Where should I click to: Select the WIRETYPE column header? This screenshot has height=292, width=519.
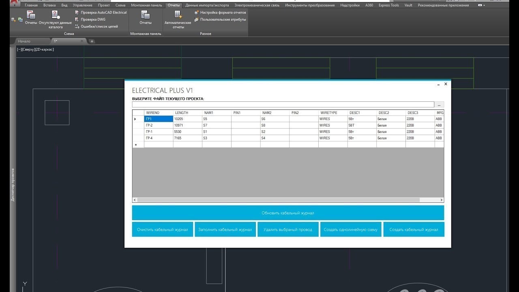point(333,113)
